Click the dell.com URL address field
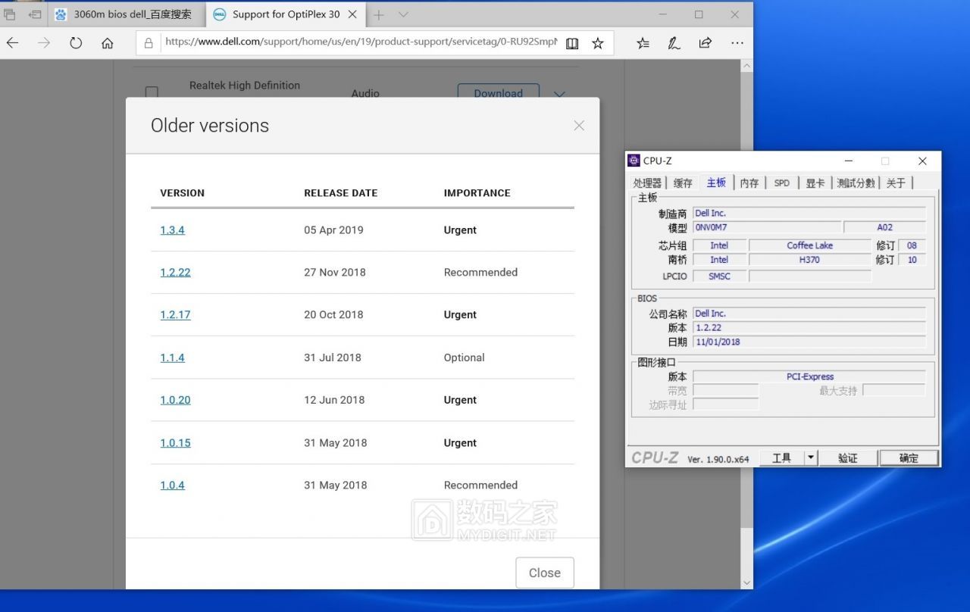 pos(361,42)
